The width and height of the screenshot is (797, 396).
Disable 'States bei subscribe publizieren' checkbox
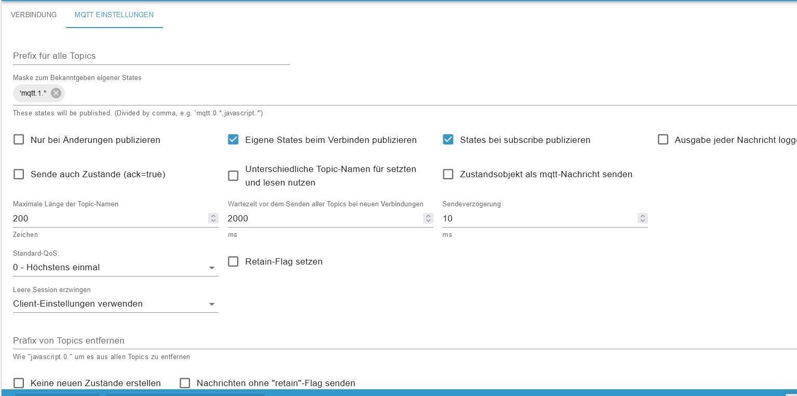(448, 140)
